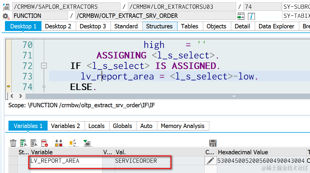Click the ELSE keyword on line 74
Viewport: 310px width, 173px height.
click(x=81, y=87)
